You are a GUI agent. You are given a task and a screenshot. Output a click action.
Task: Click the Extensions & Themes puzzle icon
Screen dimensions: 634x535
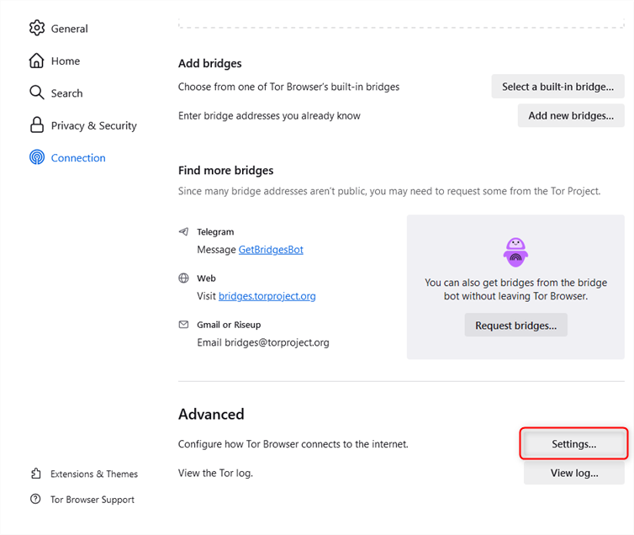[36, 474]
